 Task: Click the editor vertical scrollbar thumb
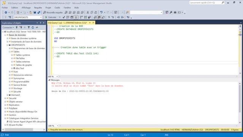[240, 33]
